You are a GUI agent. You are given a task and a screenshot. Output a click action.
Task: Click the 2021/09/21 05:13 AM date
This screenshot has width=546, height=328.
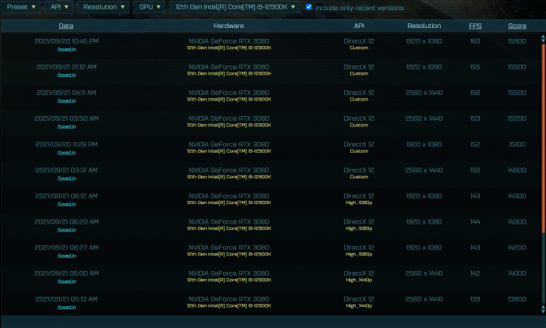pyautogui.click(x=66, y=299)
